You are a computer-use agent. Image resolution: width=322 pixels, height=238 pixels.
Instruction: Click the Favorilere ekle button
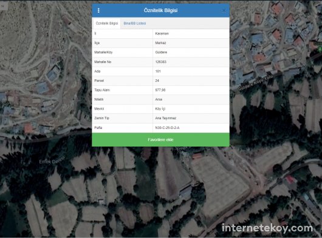pos(160,140)
